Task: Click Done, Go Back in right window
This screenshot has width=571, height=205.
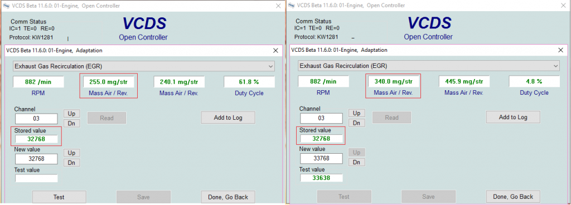Action: [513, 197]
